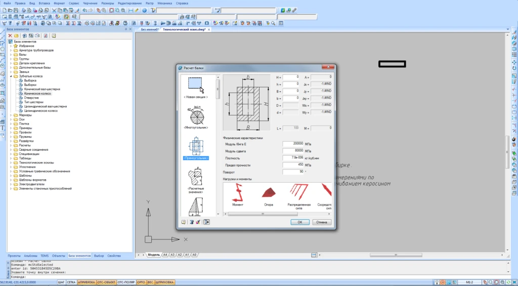Select the 'Опора' support icon

point(269,193)
